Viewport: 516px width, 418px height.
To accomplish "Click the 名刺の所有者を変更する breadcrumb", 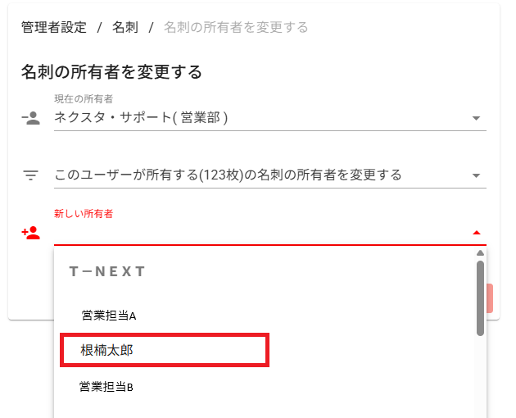I will tap(236, 27).
